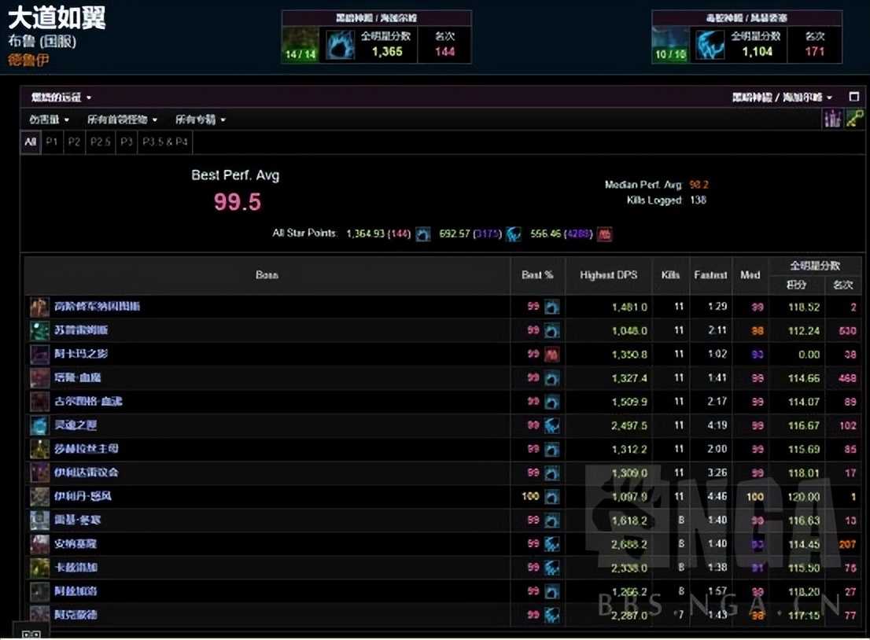
Task: Click the red spec icon next to 556.46 points
Action: [x=605, y=234]
